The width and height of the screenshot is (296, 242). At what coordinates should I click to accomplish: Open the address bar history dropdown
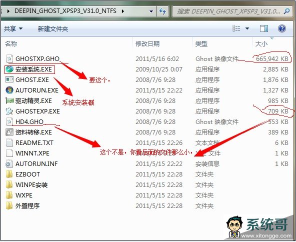(x=151, y=11)
